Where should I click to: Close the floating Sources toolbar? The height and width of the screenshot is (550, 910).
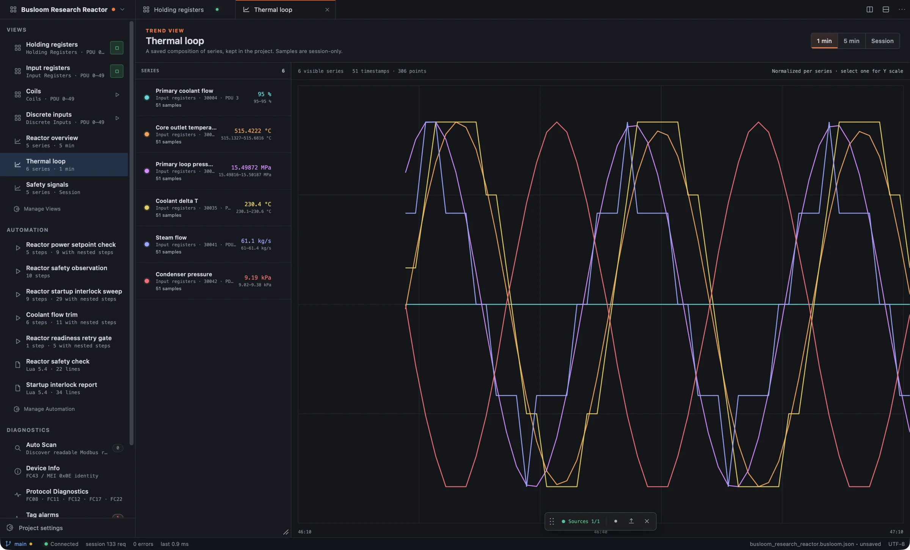click(x=647, y=521)
